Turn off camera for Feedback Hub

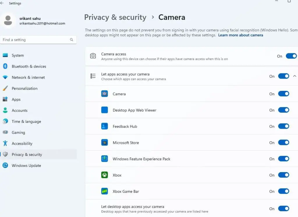[x=284, y=126]
